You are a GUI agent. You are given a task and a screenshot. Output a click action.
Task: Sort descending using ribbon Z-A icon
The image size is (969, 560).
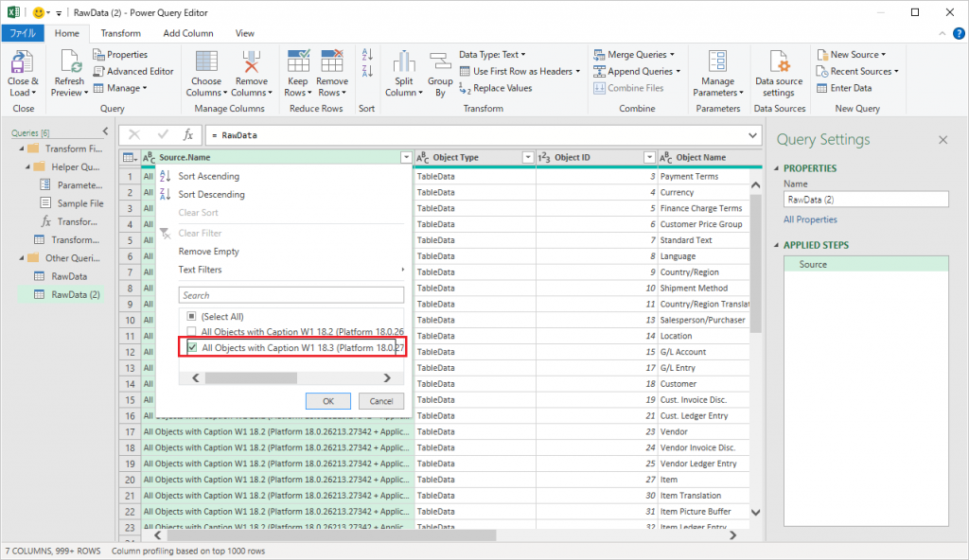(367, 71)
